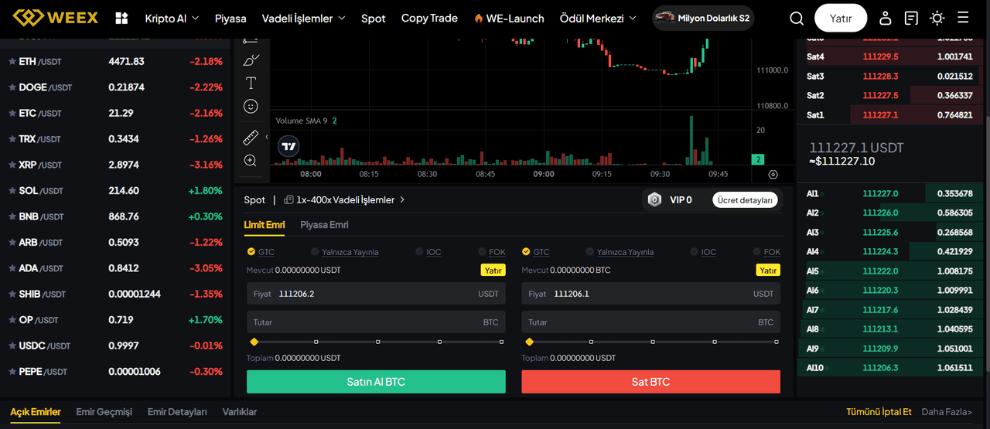Select Yalnızca Yayınla in sell panel
990x429 pixels.
(x=620, y=252)
